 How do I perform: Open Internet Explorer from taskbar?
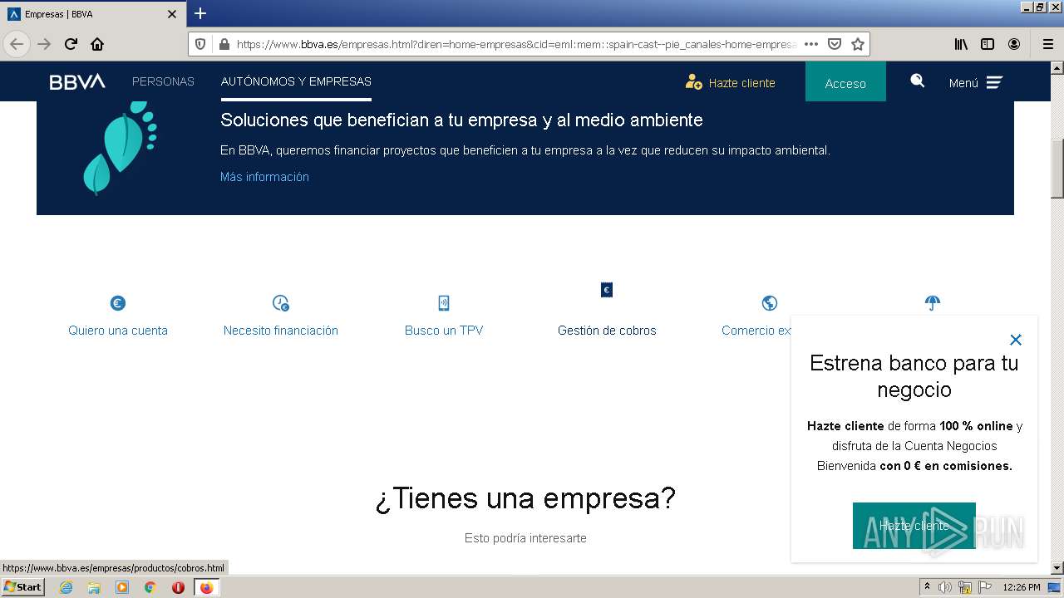point(66,587)
